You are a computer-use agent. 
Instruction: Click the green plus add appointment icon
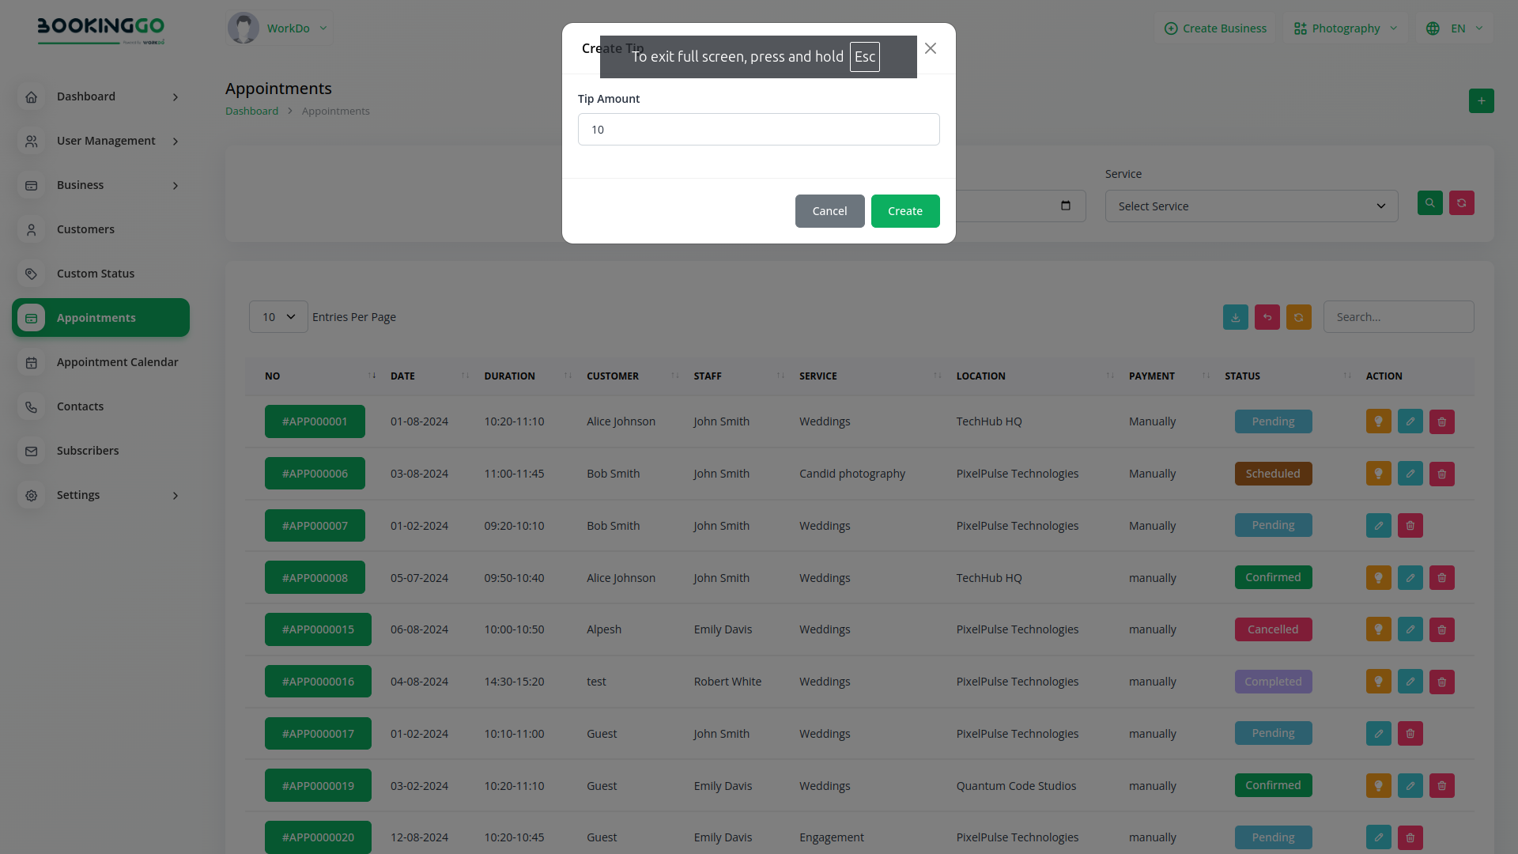[1481, 101]
